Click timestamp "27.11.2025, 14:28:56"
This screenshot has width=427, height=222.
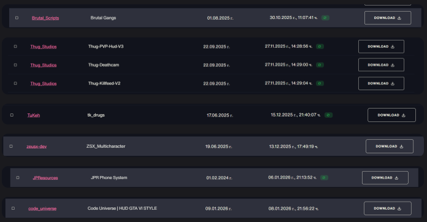tap(288, 46)
